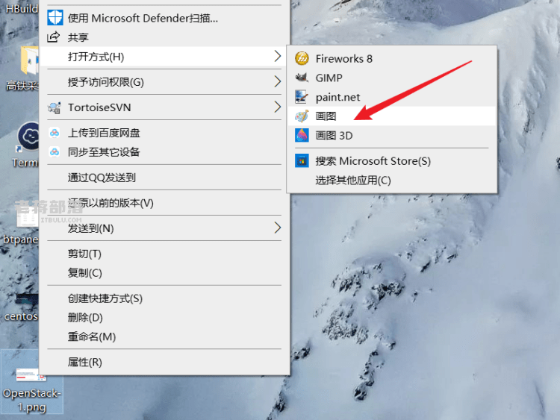560x420 pixels.
Task: Choose 选择其他应用(C)
Action: coord(392,181)
